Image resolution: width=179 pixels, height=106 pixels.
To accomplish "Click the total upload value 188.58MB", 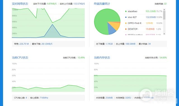I will [130, 44].
